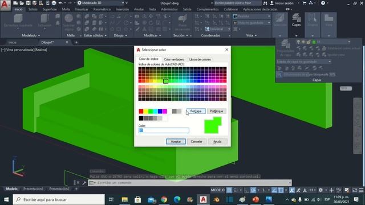Pick the magenta standard color swatch
Screen dimensions: 365x205
pos(165,112)
